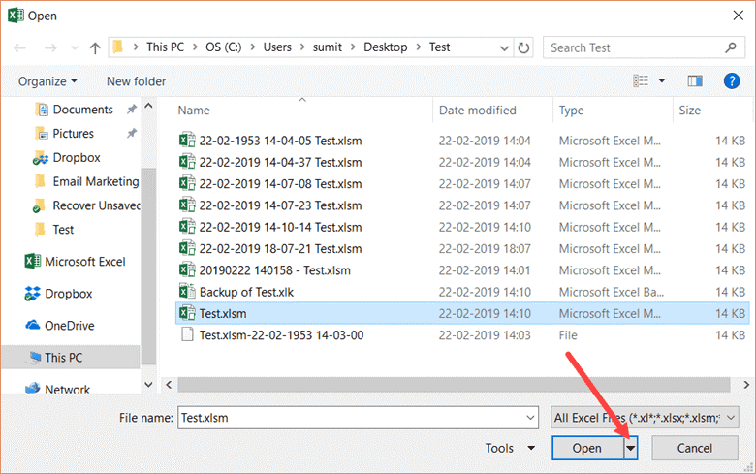Select the Backup of Test.xlk file

tap(246, 291)
